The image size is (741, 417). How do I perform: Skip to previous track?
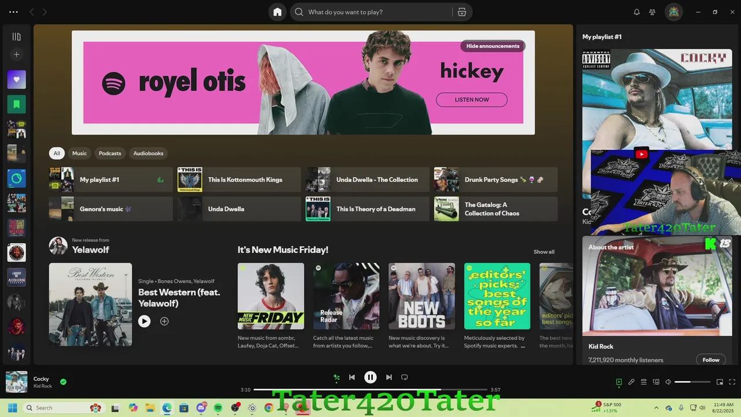(352, 378)
